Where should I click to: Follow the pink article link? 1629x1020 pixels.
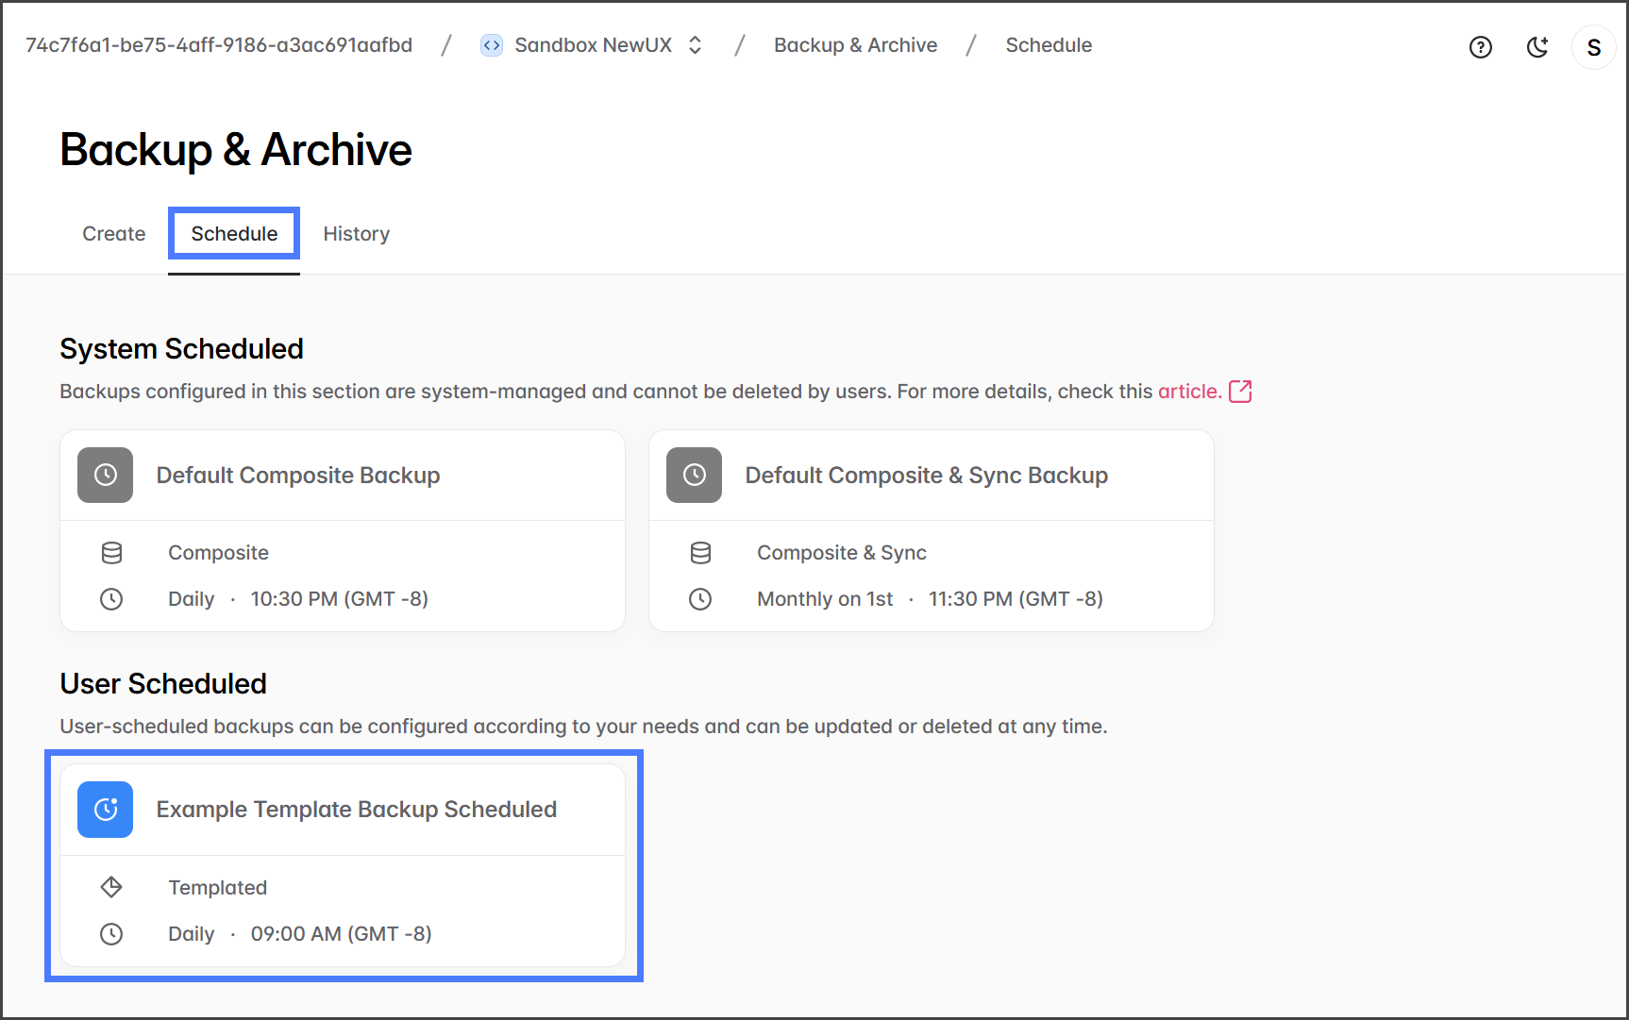1189,392
